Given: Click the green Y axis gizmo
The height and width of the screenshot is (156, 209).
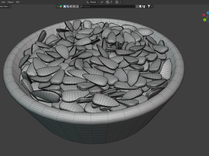Looking at the screenshot, I should coord(205,20).
